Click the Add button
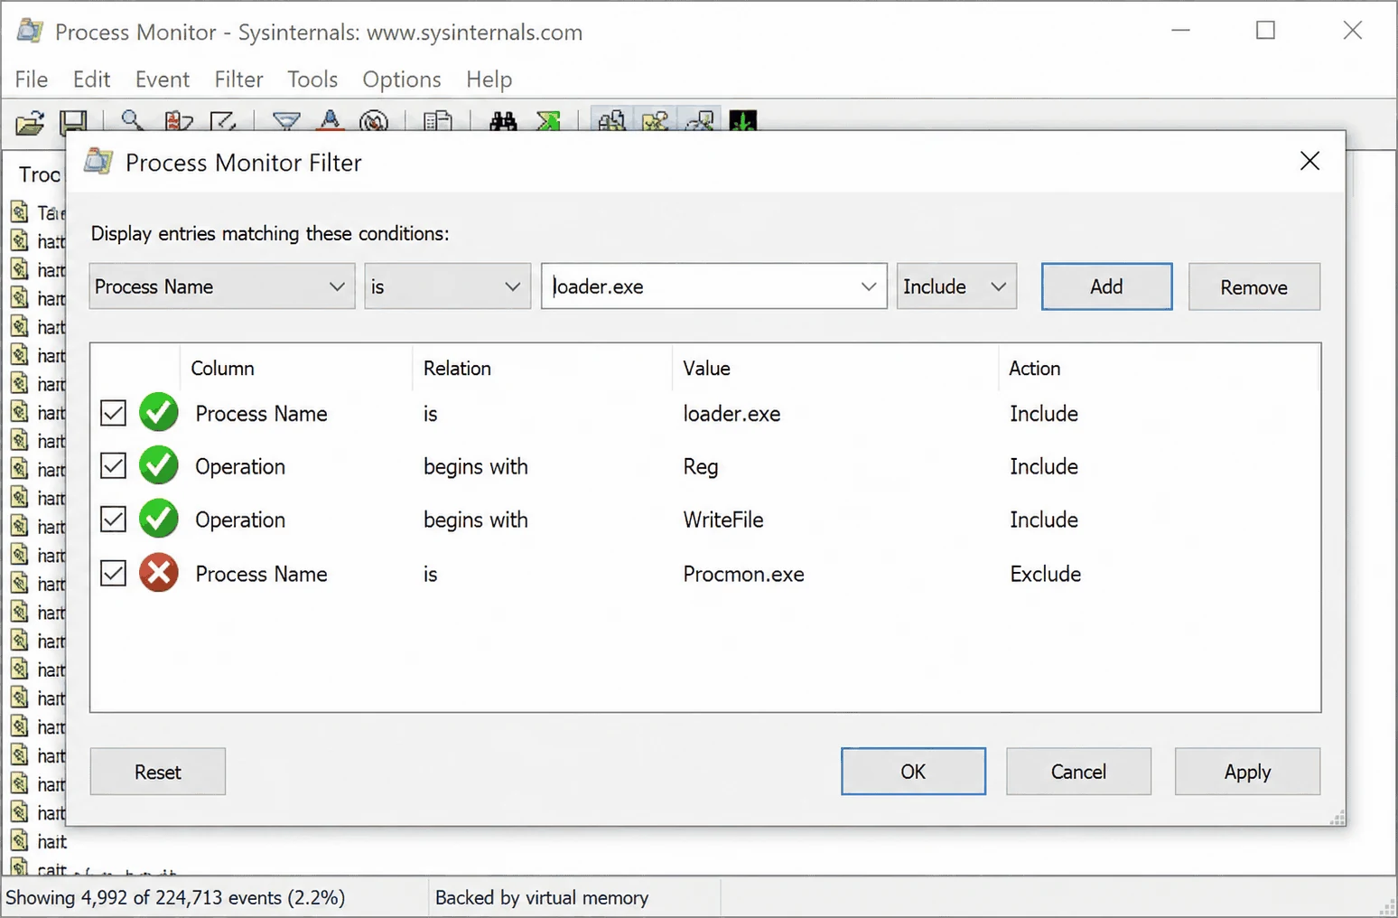The width and height of the screenshot is (1398, 918). pos(1106,286)
